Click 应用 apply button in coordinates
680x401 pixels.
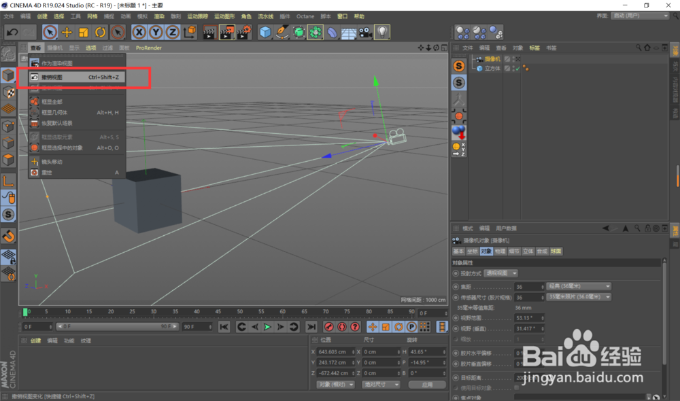click(427, 385)
